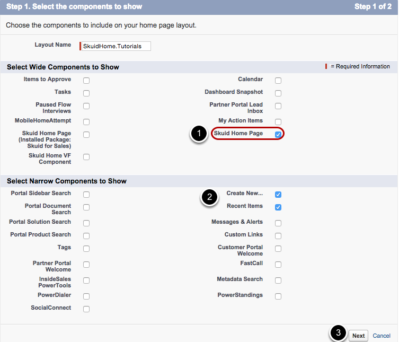Enable the Custom Links checkbox
This screenshot has height=342, width=399.
coord(278,236)
